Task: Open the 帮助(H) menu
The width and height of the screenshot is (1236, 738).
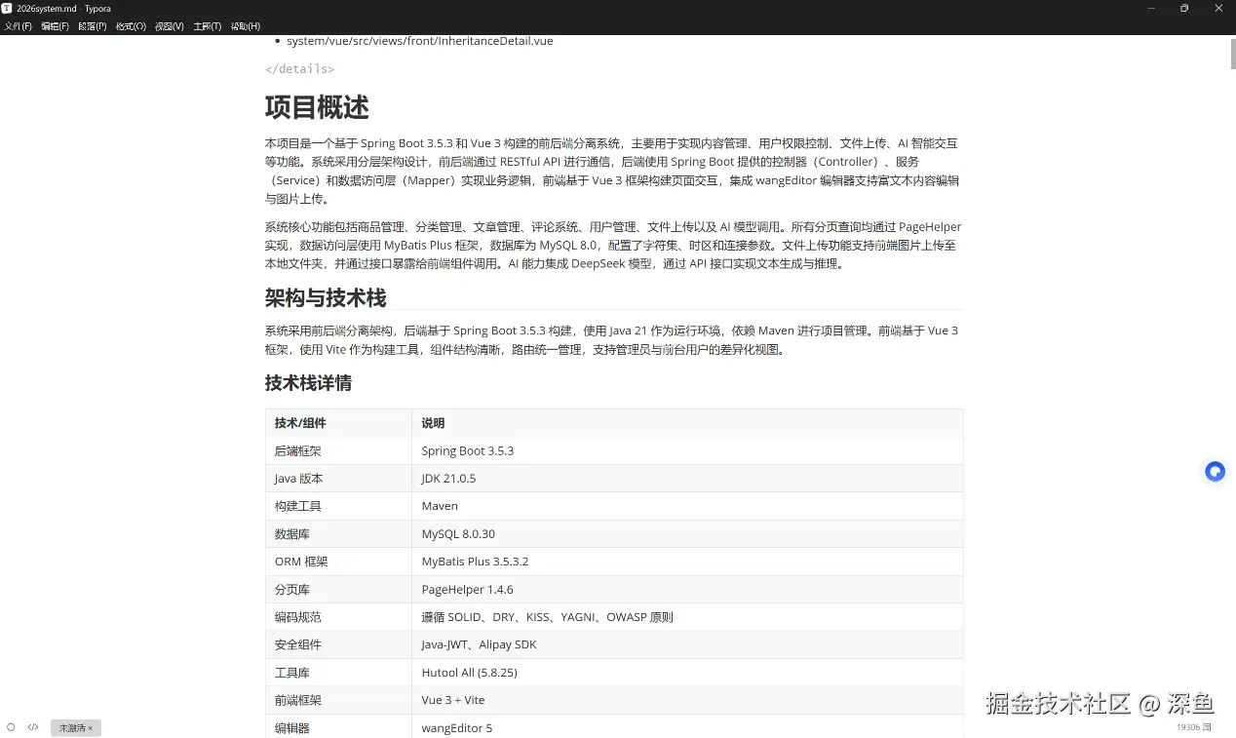Action: [x=246, y=26]
